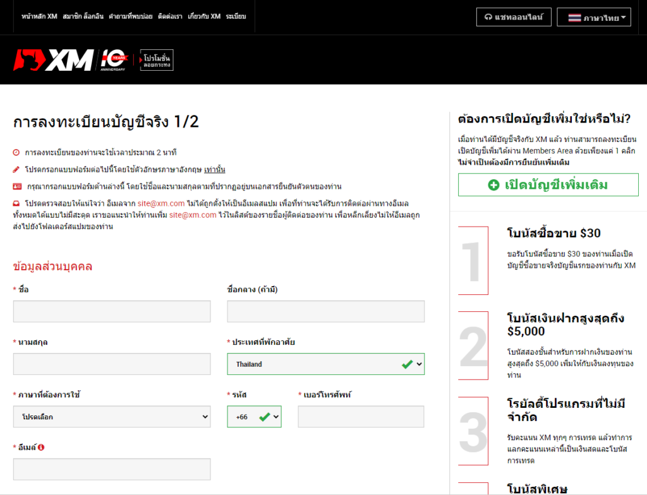Open the ภาษาที่ต้องการใช้ dropdown showing โปรดเลือก
This screenshot has width=647, height=495.
111,417
